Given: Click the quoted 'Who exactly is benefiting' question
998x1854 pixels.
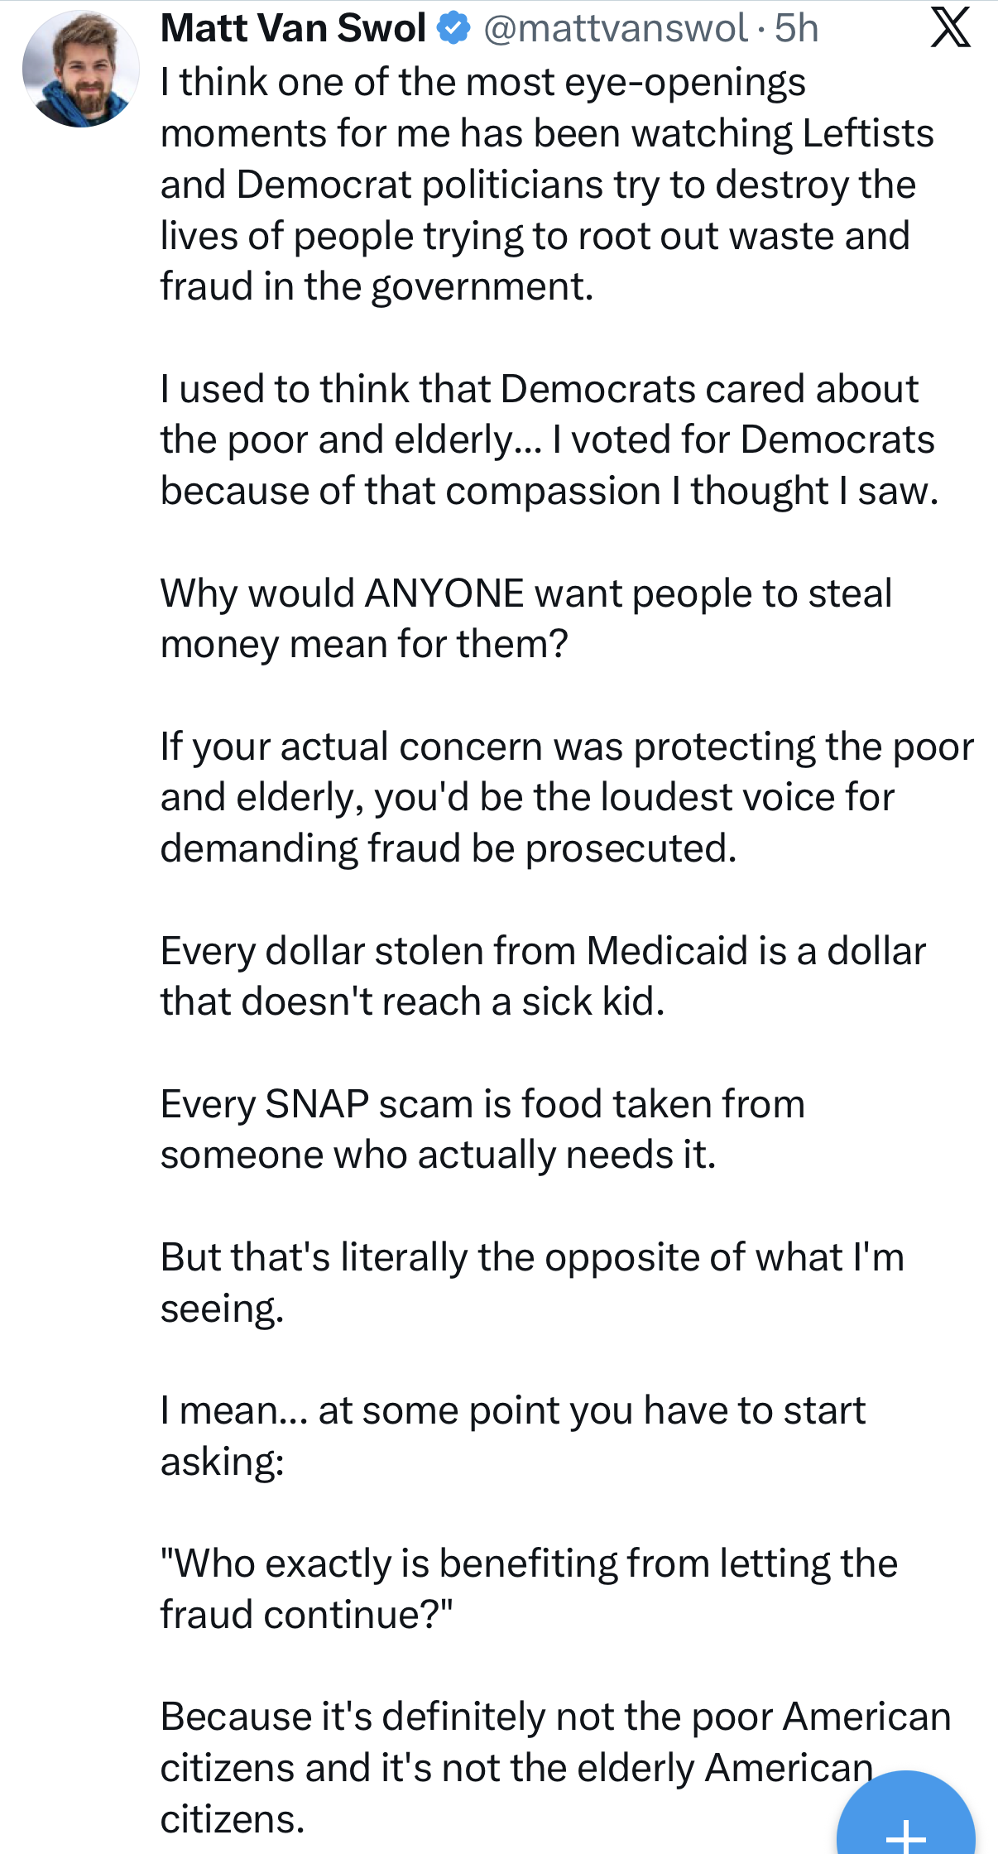Looking at the screenshot, I should click(528, 1588).
